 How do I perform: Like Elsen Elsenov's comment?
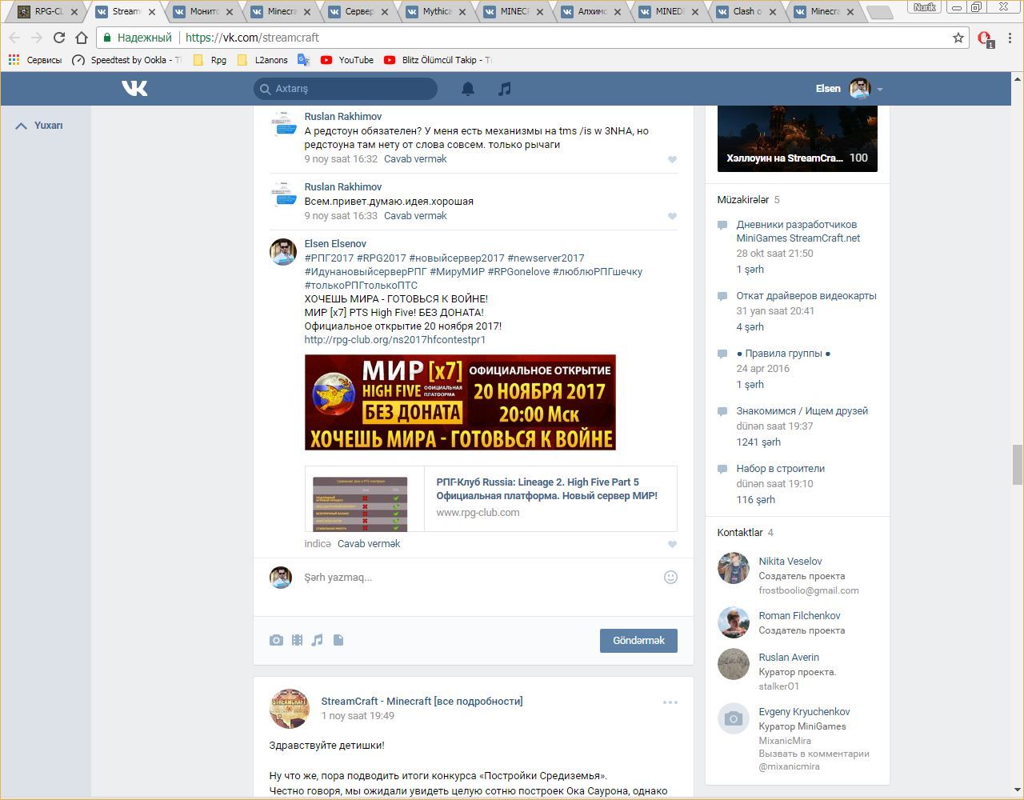[x=672, y=544]
